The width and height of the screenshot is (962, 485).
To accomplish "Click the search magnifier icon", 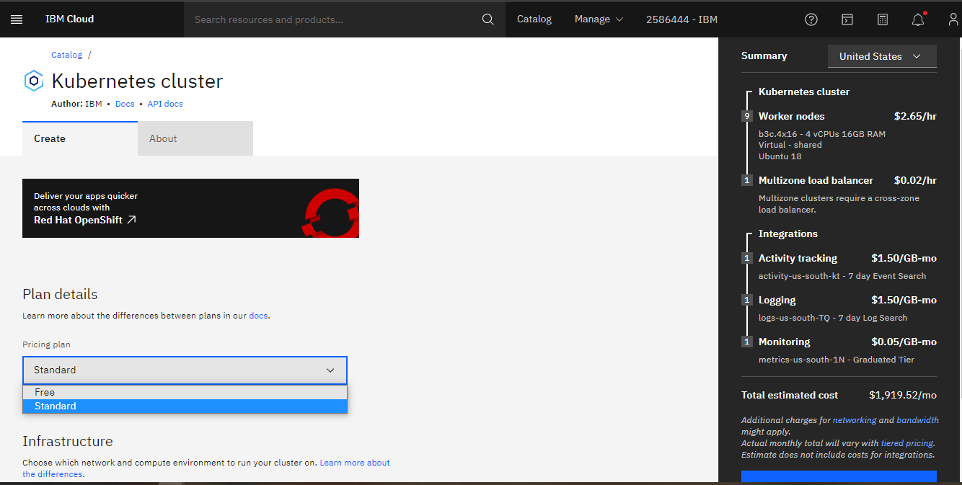I will [x=488, y=19].
